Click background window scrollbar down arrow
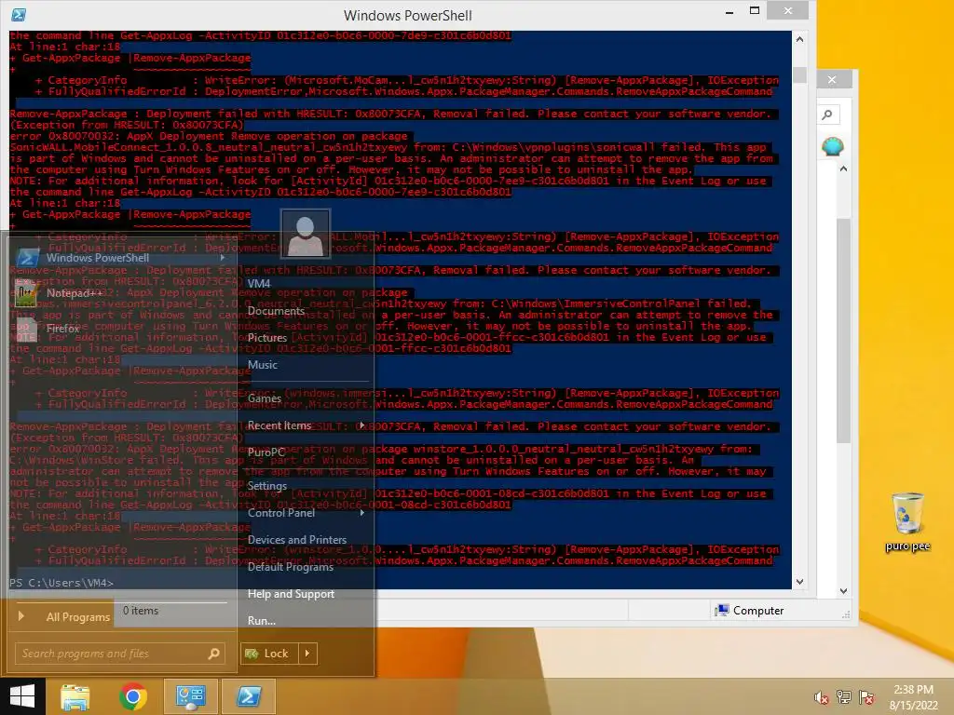This screenshot has width=954, height=715. click(x=843, y=590)
